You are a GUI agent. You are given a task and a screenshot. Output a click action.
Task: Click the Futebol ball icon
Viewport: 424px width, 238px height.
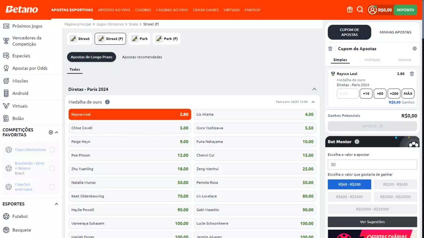tap(6, 216)
